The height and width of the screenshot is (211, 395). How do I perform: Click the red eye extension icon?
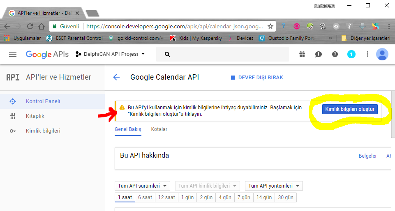(297, 26)
